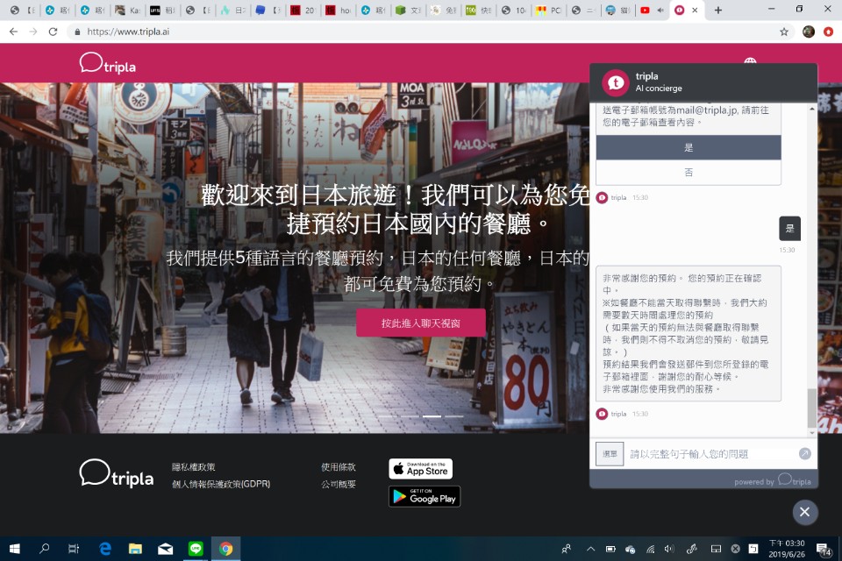Image resolution: width=842 pixels, height=561 pixels.
Task: Click the tripla logo in the site header
Action: coord(107,63)
